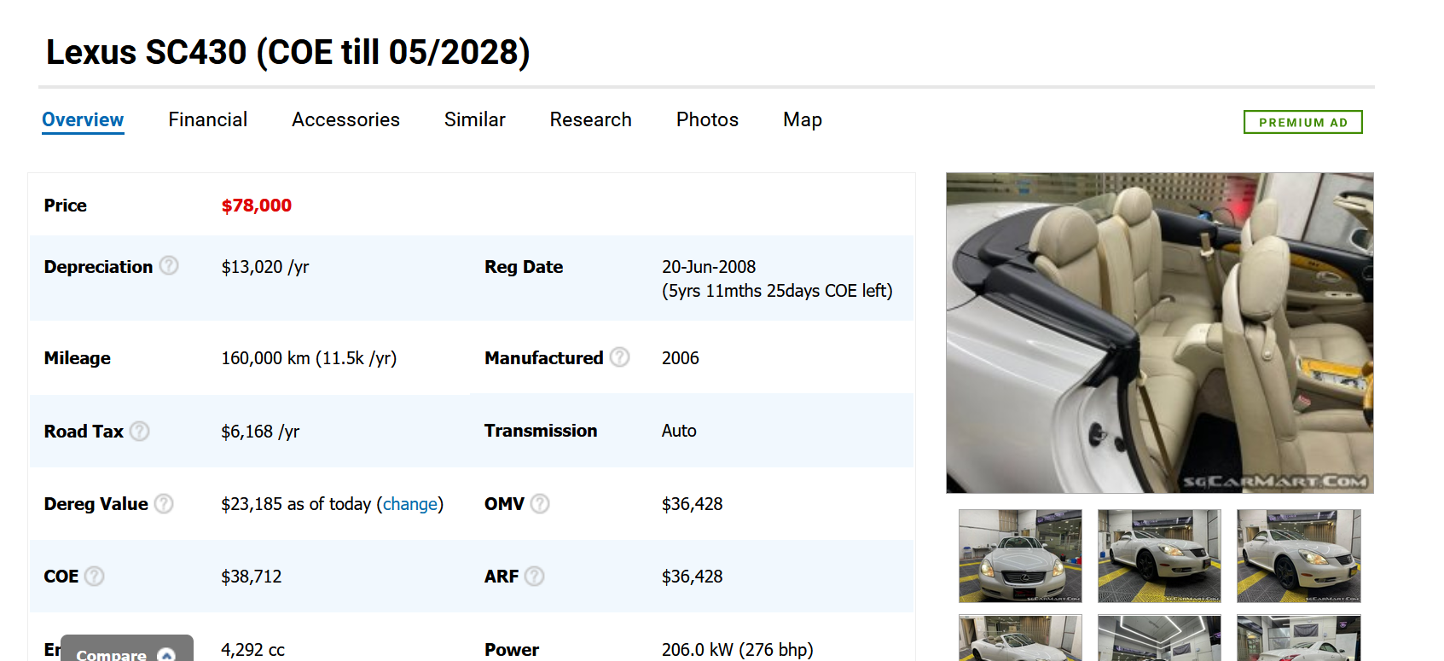The width and height of the screenshot is (1444, 661).
Task: Click the help icon next to Manufactured
Action: 620,357
